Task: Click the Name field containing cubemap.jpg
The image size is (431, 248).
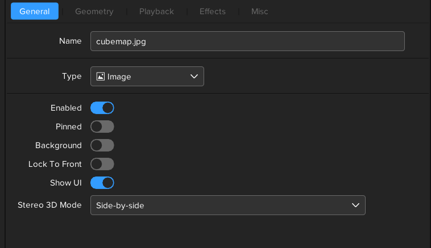Action: point(247,41)
